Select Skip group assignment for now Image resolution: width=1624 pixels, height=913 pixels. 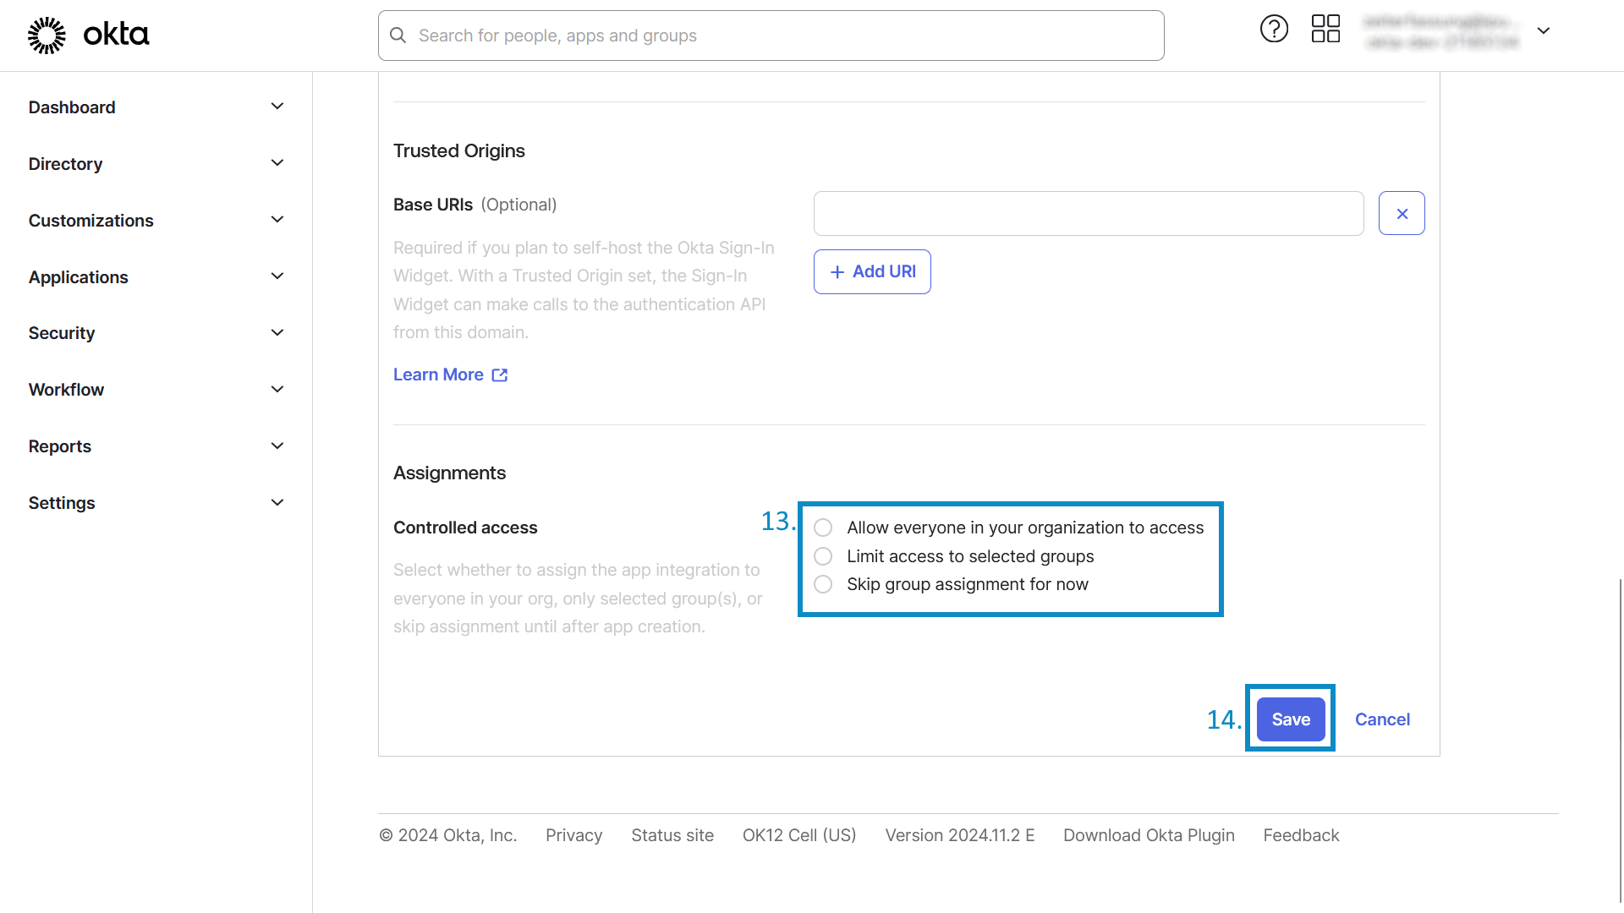(x=823, y=584)
